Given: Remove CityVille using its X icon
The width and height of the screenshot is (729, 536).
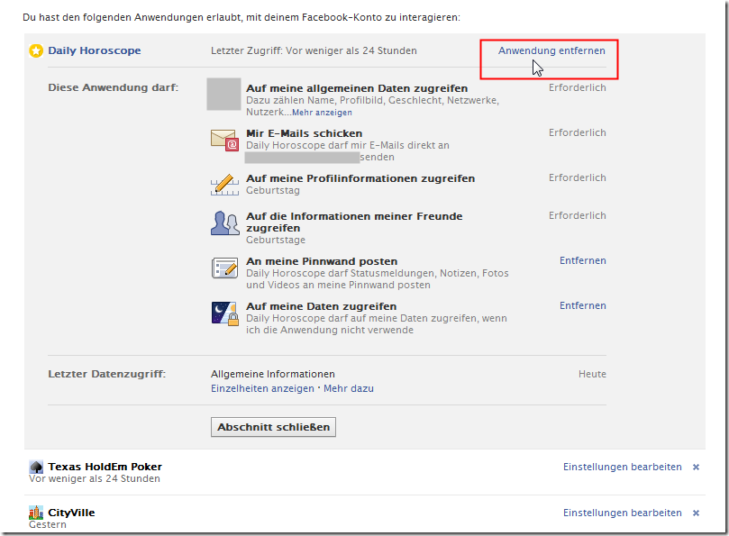Looking at the screenshot, I should 696,513.
